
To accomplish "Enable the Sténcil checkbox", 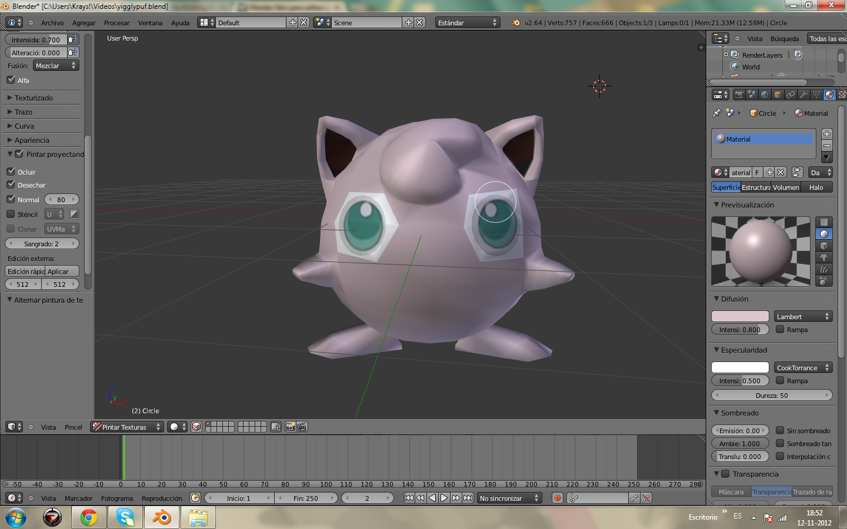I will coord(11,214).
